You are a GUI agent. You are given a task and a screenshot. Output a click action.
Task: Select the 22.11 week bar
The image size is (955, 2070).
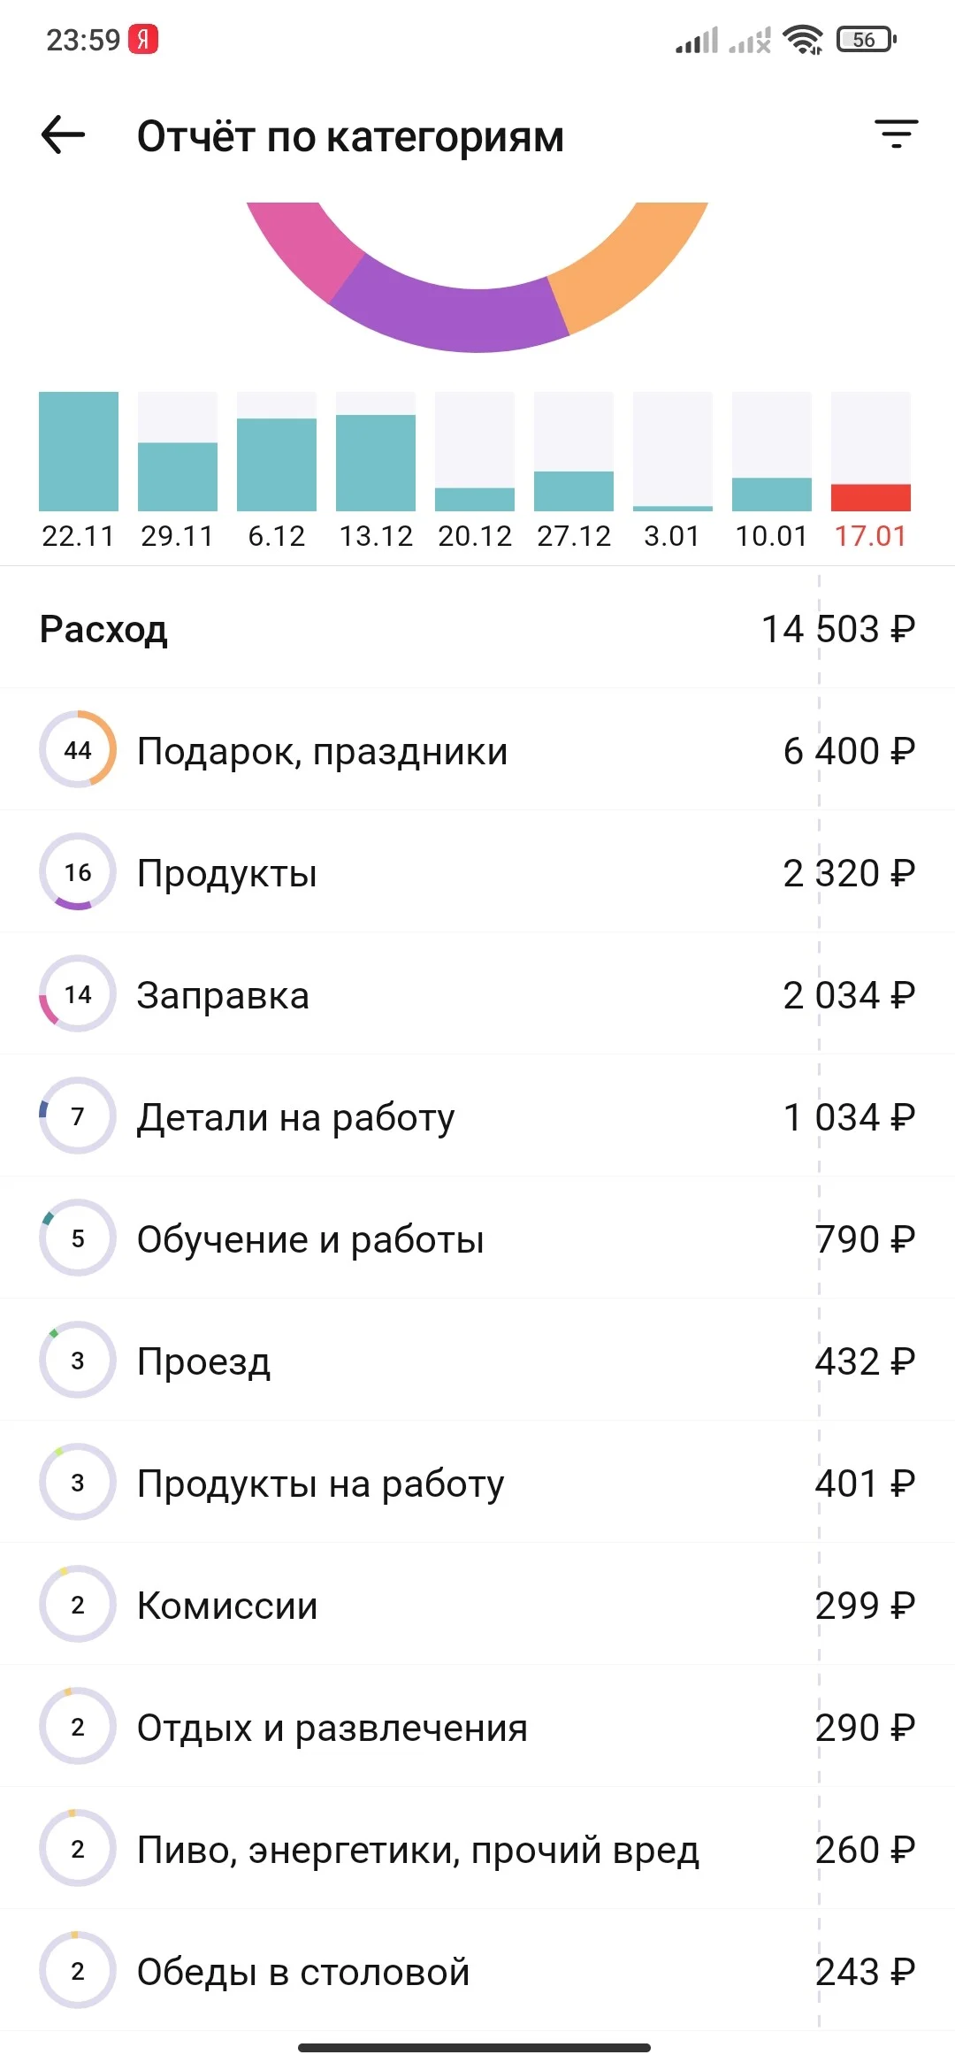pos(79,451)
